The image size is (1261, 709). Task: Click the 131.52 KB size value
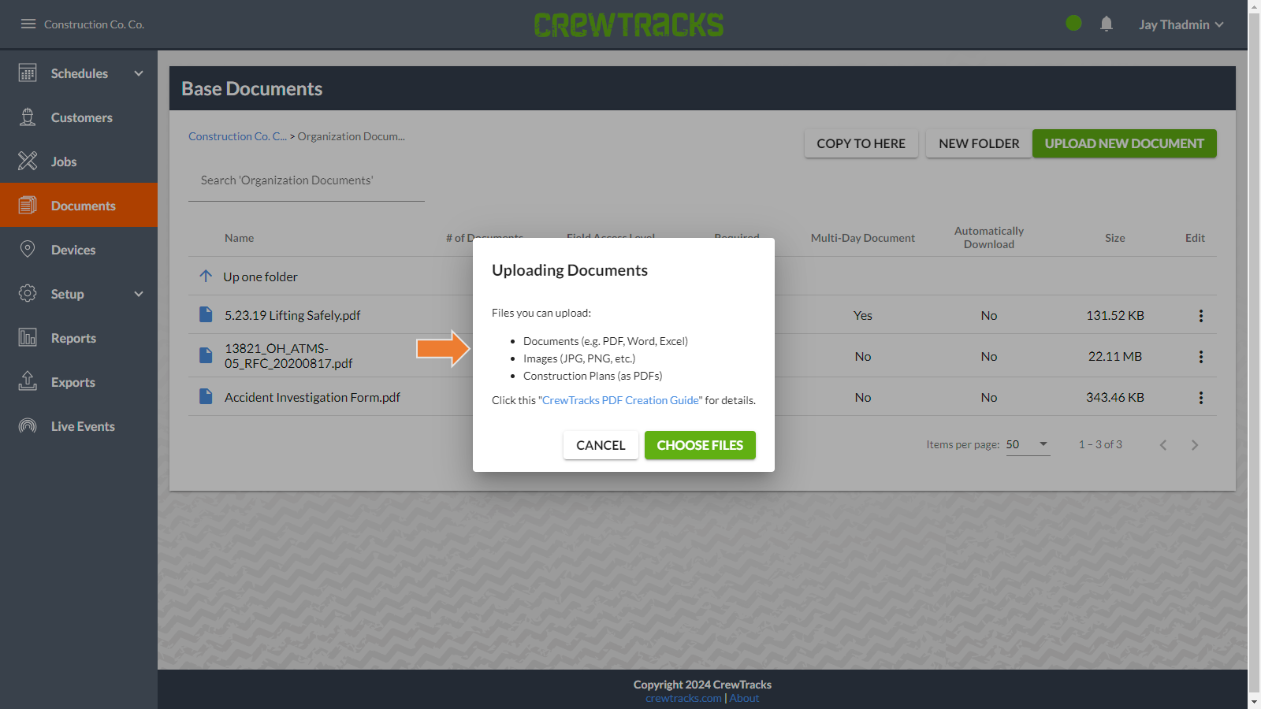point(1115,315)
